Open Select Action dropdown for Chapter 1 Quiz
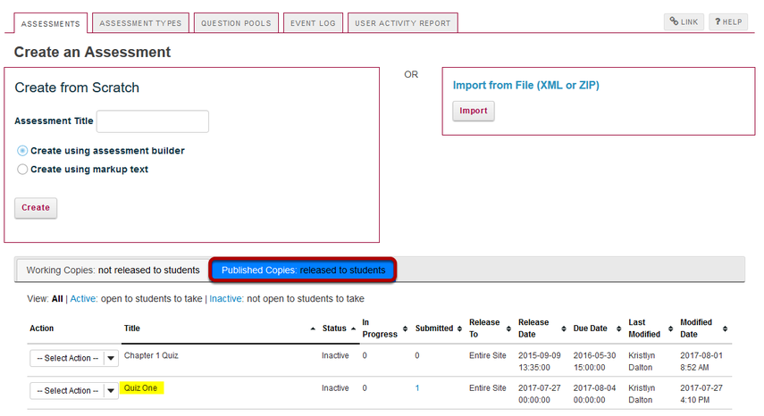The width and height of the screenshot is (764, 416). tap(74, 358)
